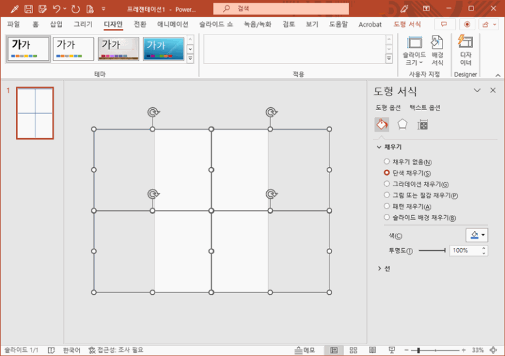Switch to the 홈 tab
The height and width of the screenshot is (356, 505).
(36, 24)
